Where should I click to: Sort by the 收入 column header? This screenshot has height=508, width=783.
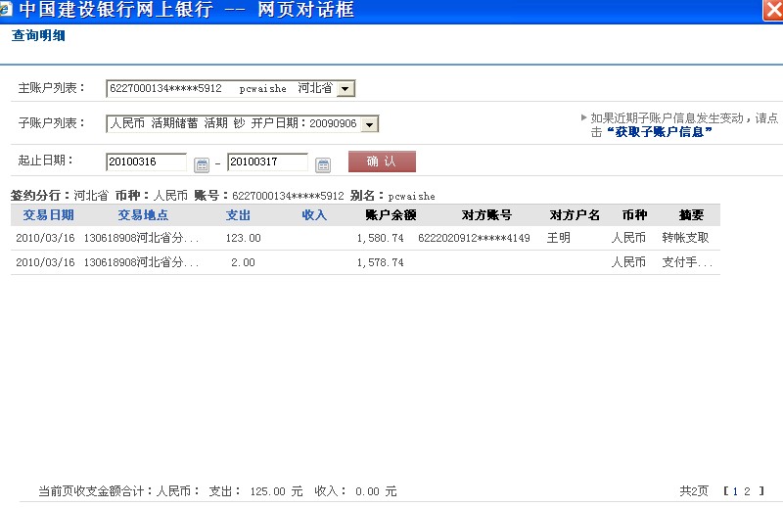click(x=314, y=215)
